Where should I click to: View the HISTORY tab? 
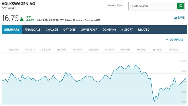(127, 30)
